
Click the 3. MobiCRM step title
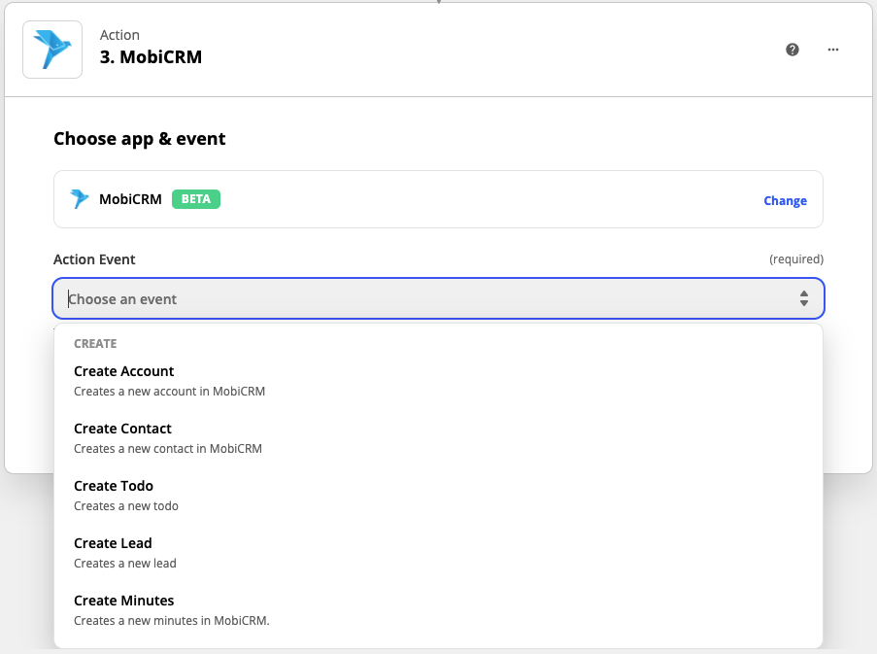point(151,57)
